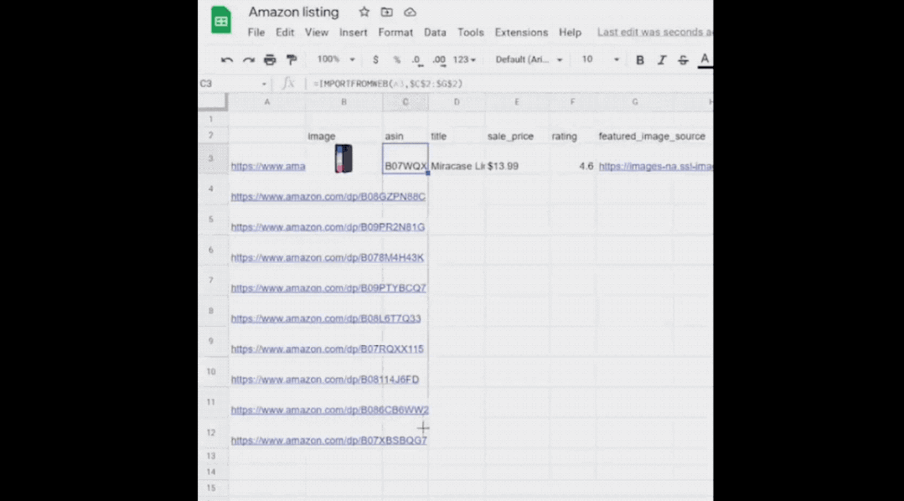Open the text color picker
The image size is (904, 501).
pos(705,59)
